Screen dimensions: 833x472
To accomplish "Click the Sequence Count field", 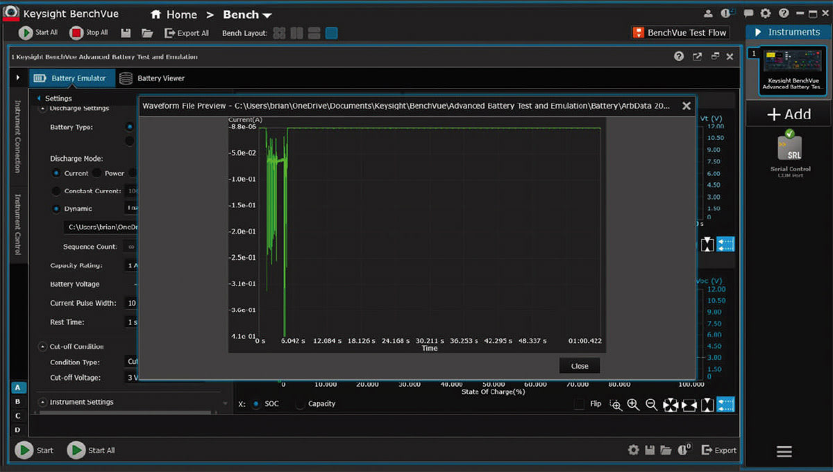I will [x=131, y=247].
